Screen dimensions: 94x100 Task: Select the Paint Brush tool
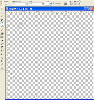click(x=1, y=30)
